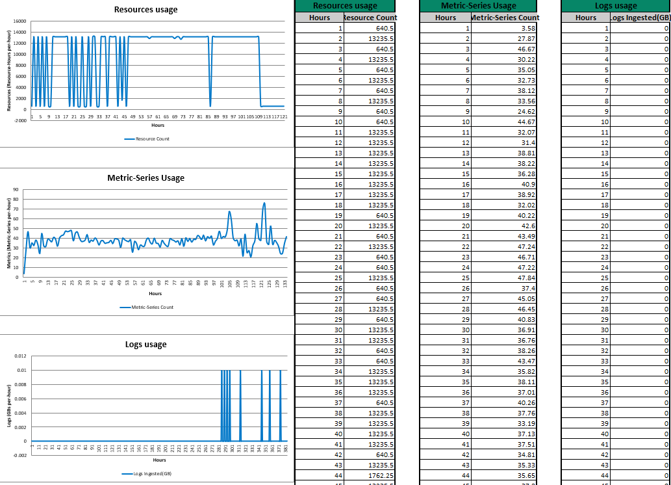Select 'Hours' axis title under Metric-Series Usage chart

point(155,293)
